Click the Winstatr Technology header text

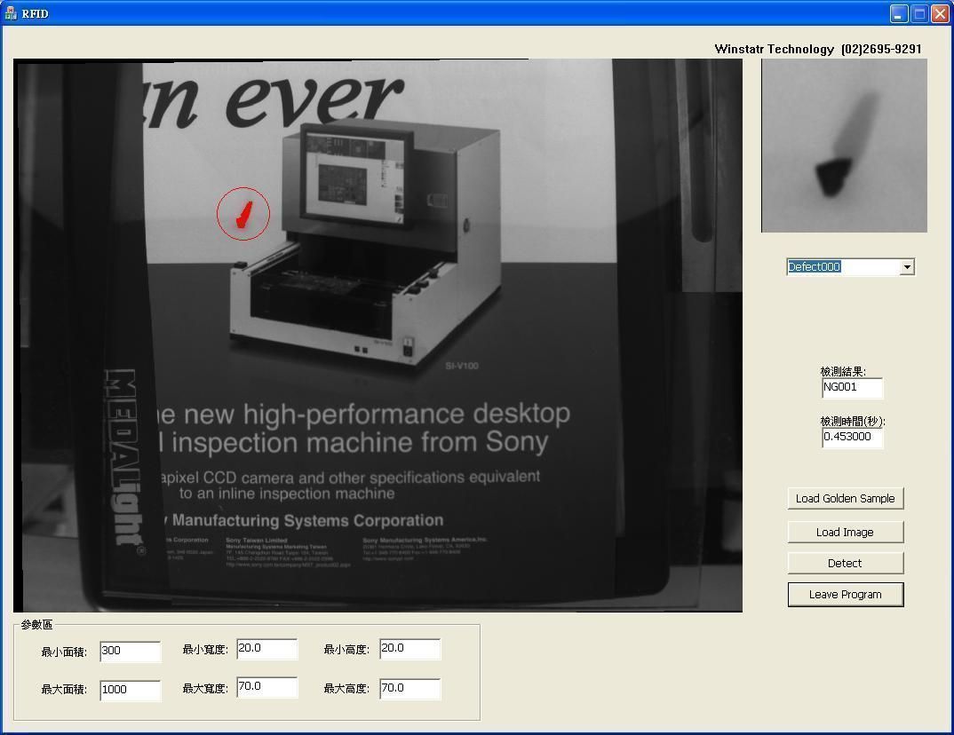coord(818,49)
